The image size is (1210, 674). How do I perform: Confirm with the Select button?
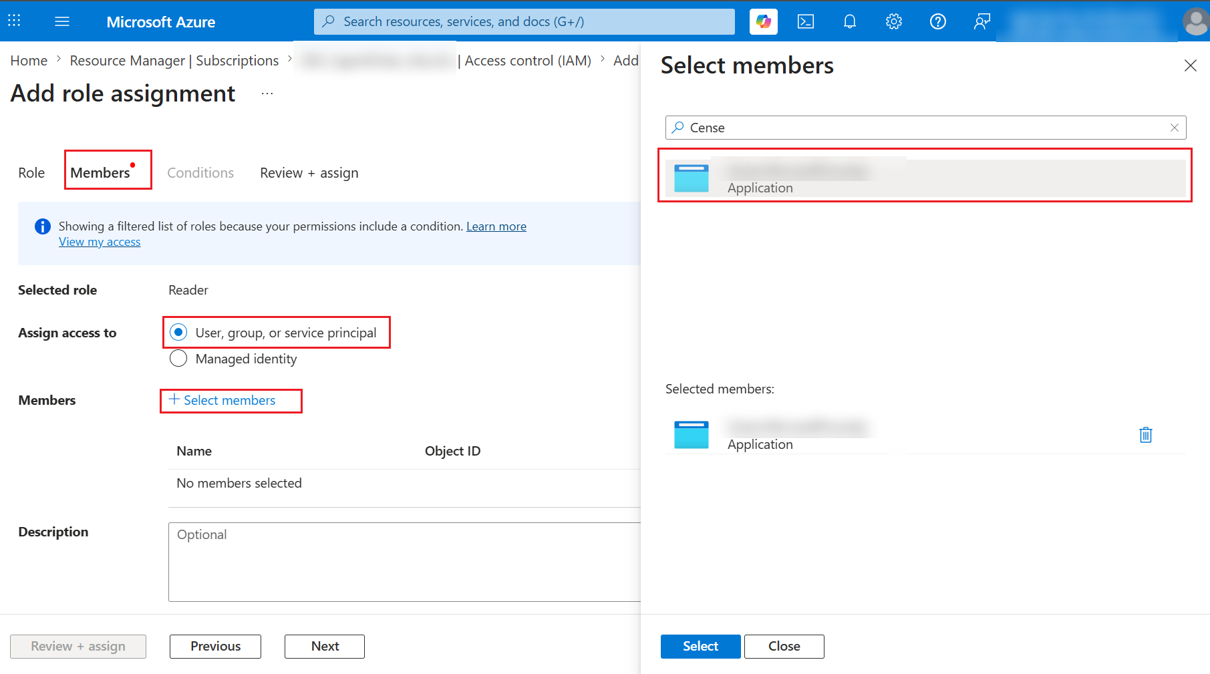point(700,647)
